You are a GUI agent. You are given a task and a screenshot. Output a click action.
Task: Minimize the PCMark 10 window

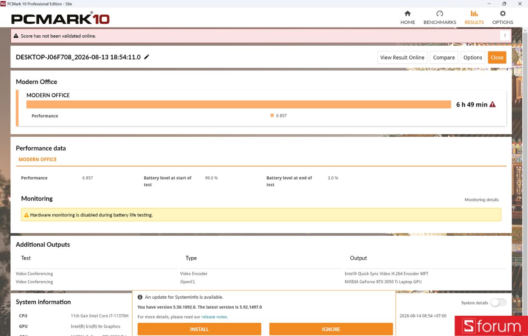pos(489,4)
